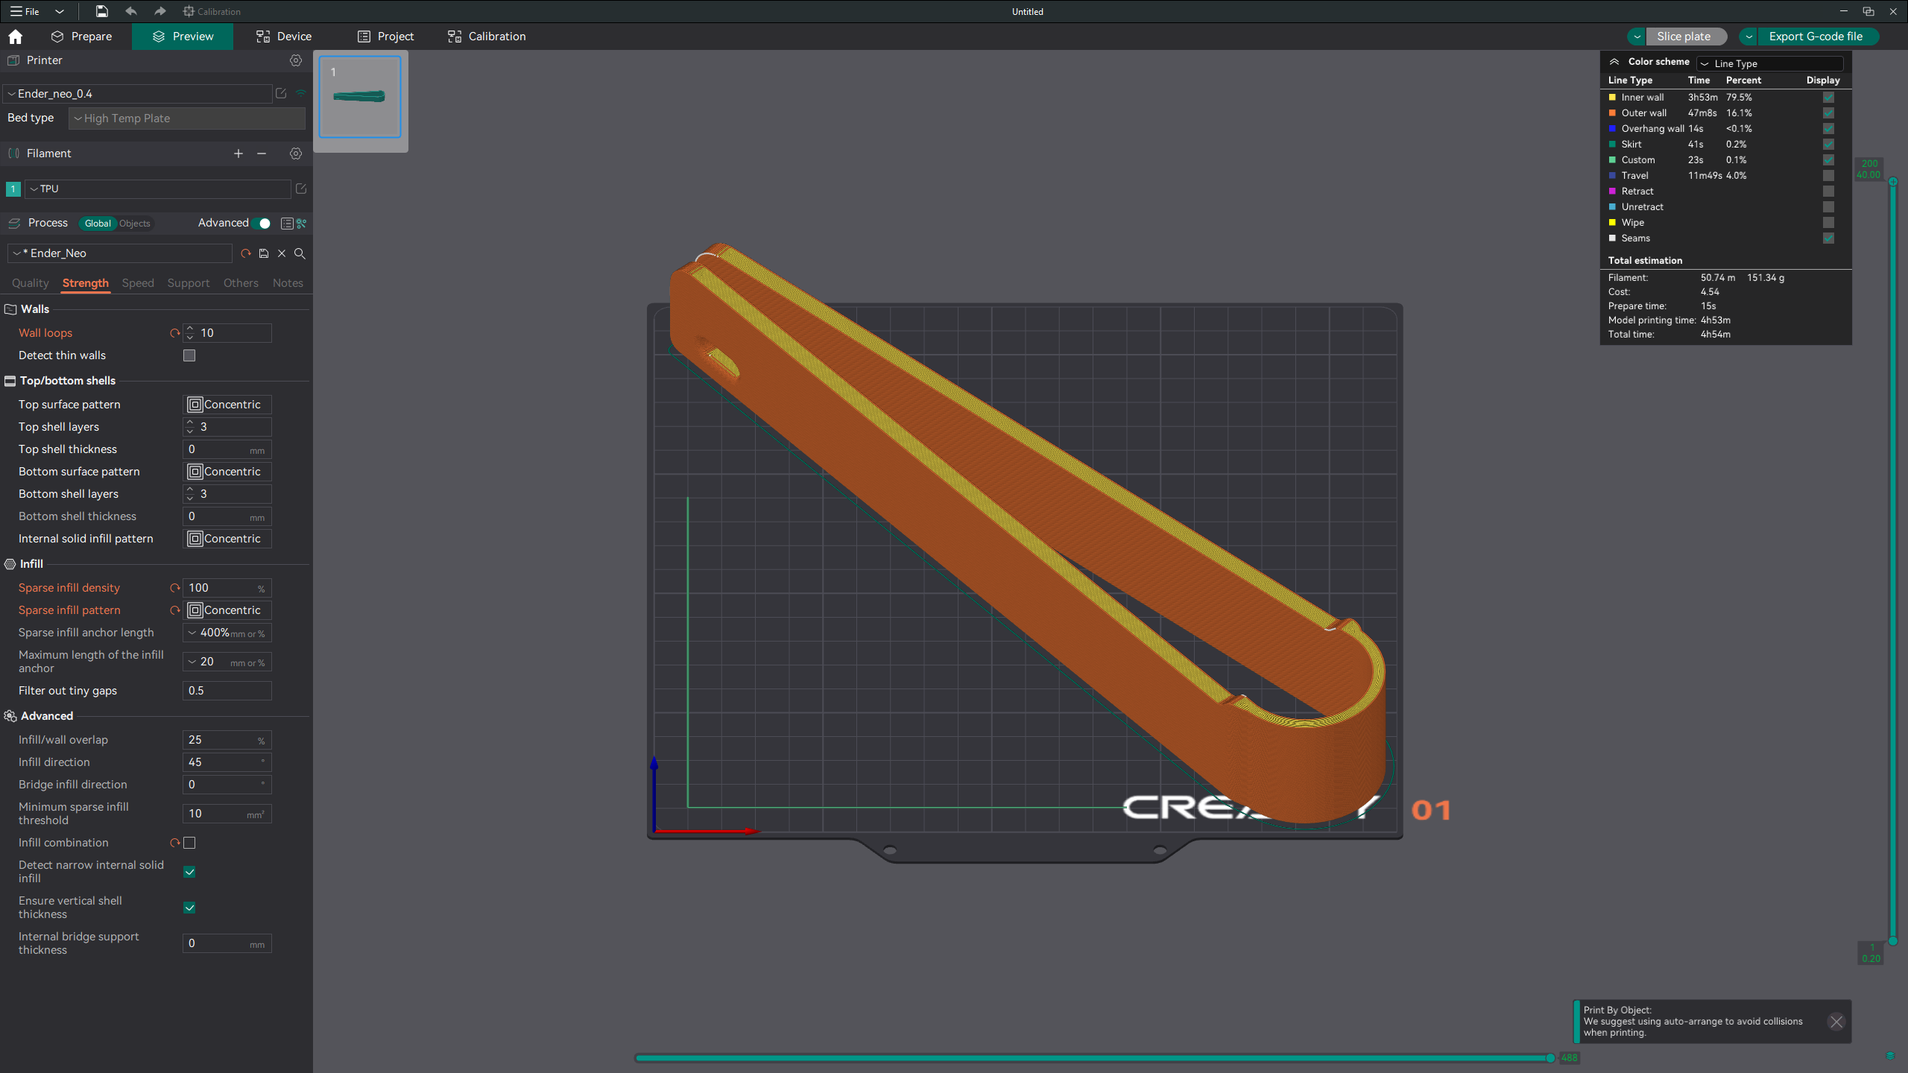Viewport: 1908px width, 1073px height.
Task: Open Filament settings gear
Action: point(296,153)
